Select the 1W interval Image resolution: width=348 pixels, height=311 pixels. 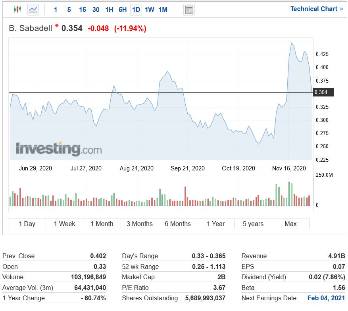pos(150,10)
